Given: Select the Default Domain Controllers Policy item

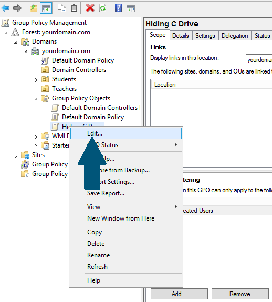Looking at the screenshot, I should (x=101, y=108).
